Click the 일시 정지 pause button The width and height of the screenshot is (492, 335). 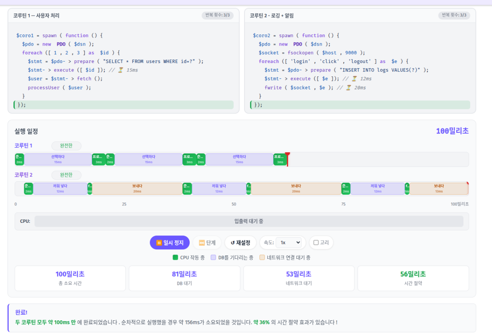tap(169, 243)
